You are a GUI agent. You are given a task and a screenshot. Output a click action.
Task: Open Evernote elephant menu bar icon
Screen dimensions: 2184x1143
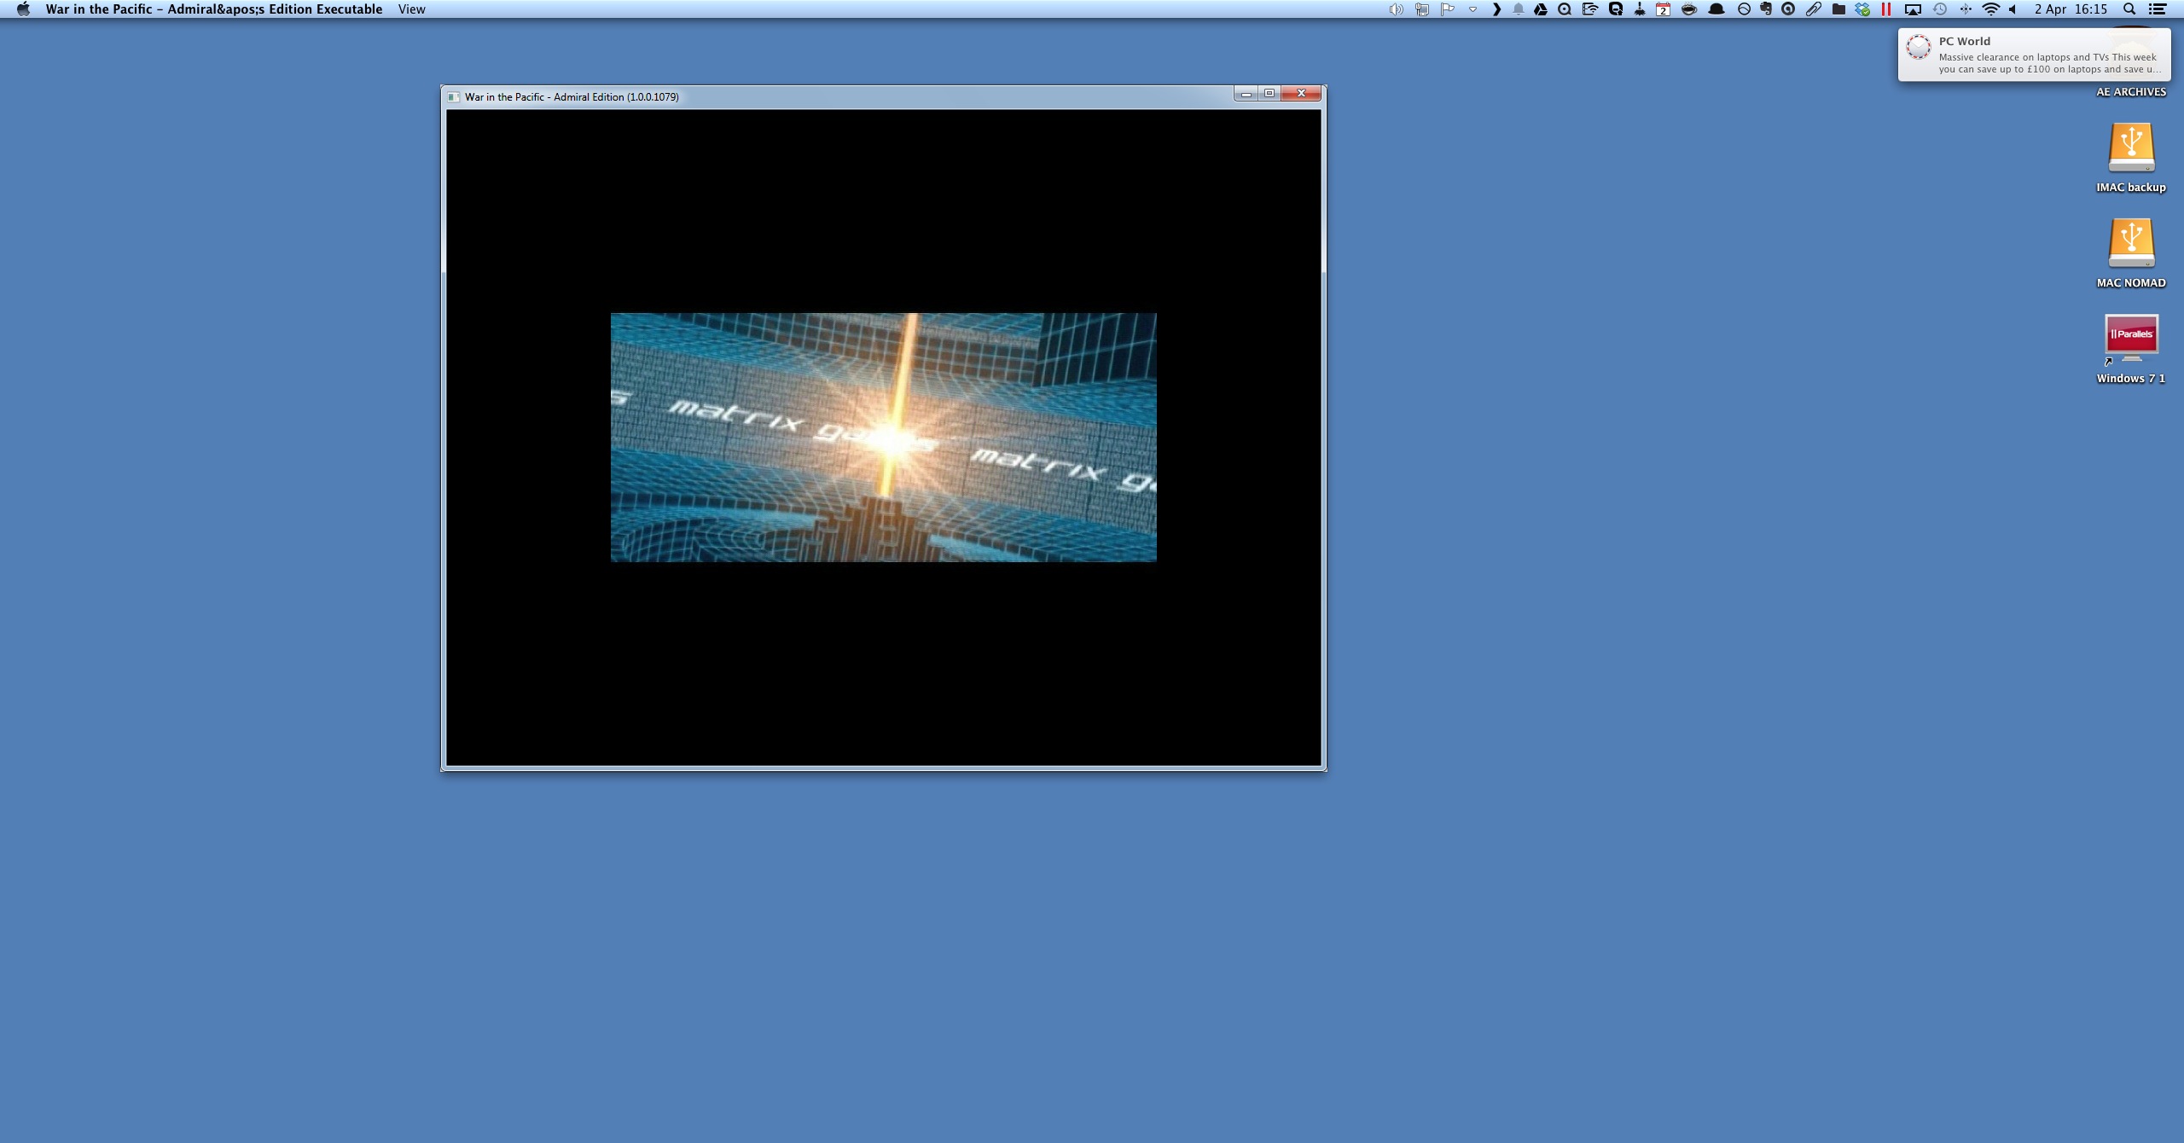[1766, 9]
